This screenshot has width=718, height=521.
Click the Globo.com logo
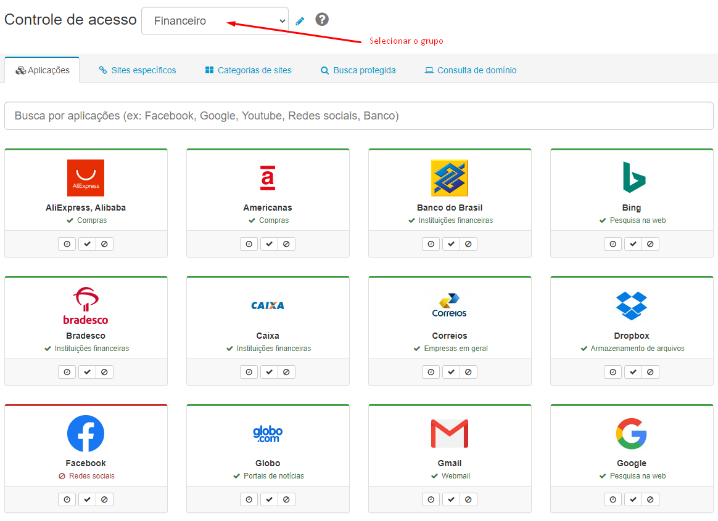pyautogui.click(x=268, y=434)
